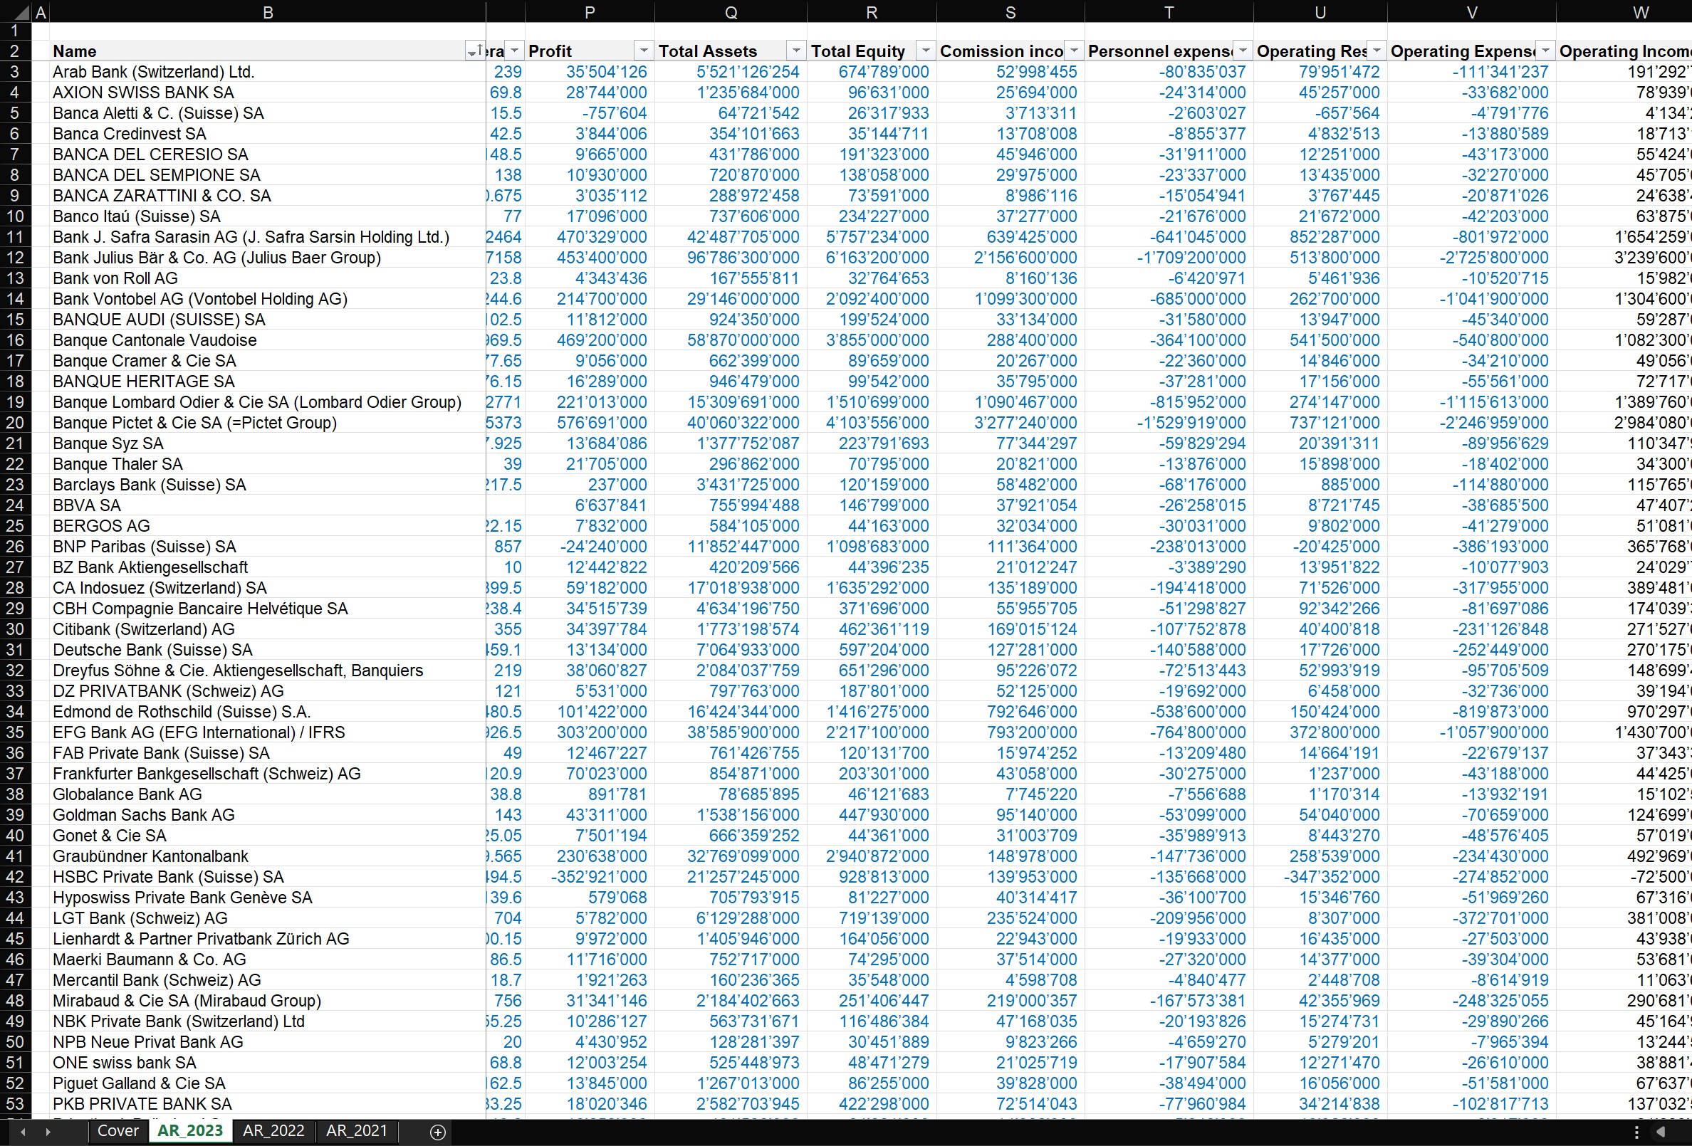Click horizontal scrollbar left arrow
The width and height of the screenshot is (1692, 1146).
1661,1132
